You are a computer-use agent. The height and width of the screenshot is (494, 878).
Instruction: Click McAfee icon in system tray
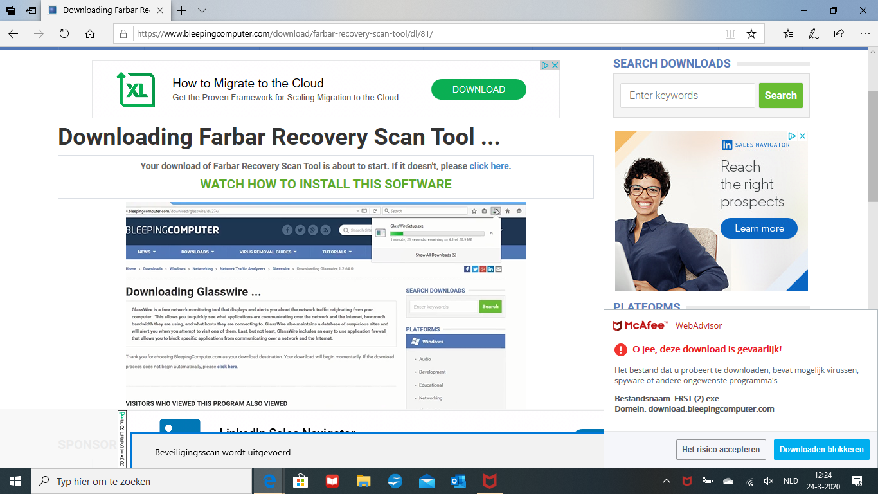tap(687, 481)
